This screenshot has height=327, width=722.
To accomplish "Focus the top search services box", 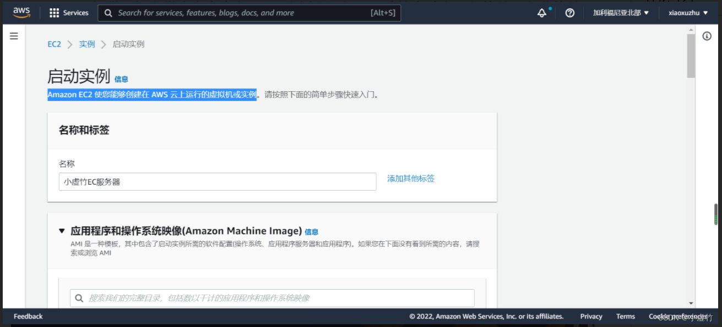I will coord(249,13).
